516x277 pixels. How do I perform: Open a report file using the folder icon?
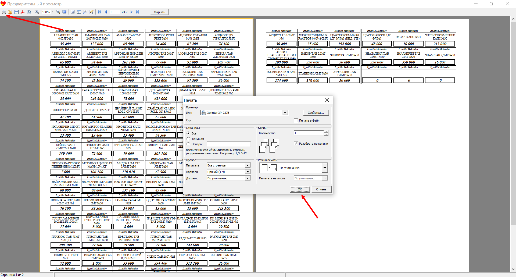click(x=10, y=12)
